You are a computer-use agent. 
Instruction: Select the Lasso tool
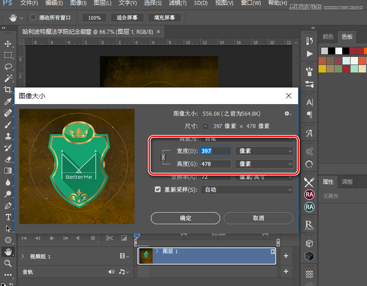pos(8,67)
